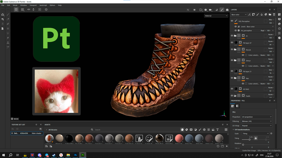Open the Scale Tiling dropdown
The height and width of the screenshot is (158, 282).
click(x=256, y=133)
